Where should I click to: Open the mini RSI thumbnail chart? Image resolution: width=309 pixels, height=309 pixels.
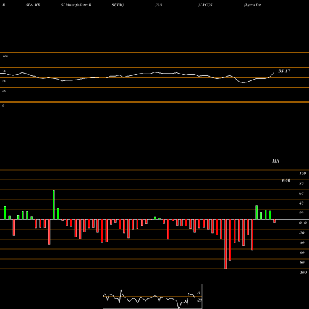[x=153, y=296]
